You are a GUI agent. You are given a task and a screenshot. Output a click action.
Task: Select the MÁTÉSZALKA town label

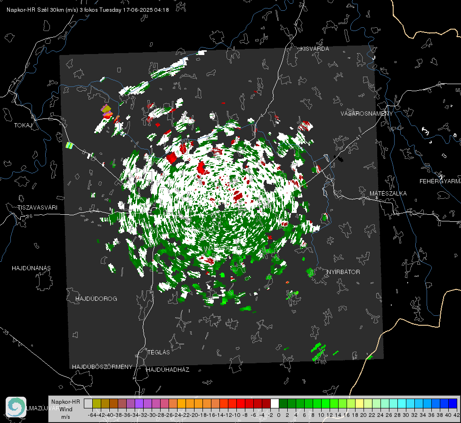(x=388, y=194)
